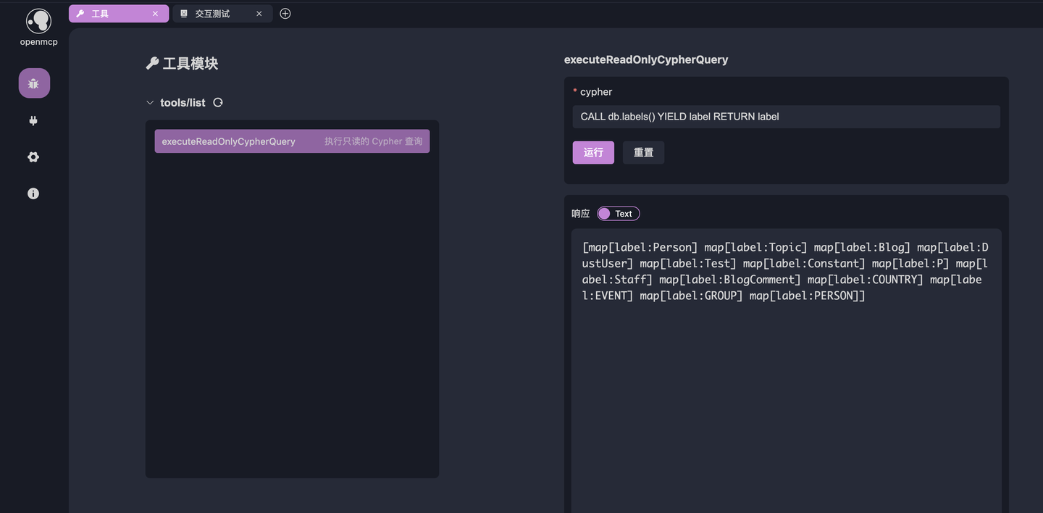
Task: Click the response output text area
Action: [x=786, y=371]
